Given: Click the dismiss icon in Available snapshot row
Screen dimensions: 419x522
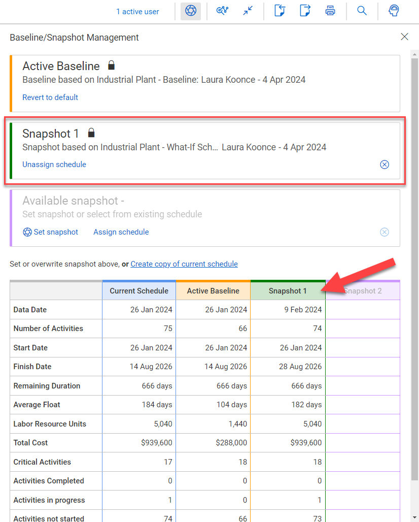Looking at the screenshot, I should pos(385,232).
